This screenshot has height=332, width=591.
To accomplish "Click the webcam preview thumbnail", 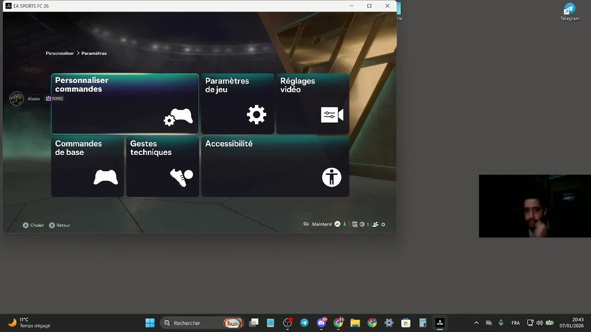I will [x=535, y=206].
